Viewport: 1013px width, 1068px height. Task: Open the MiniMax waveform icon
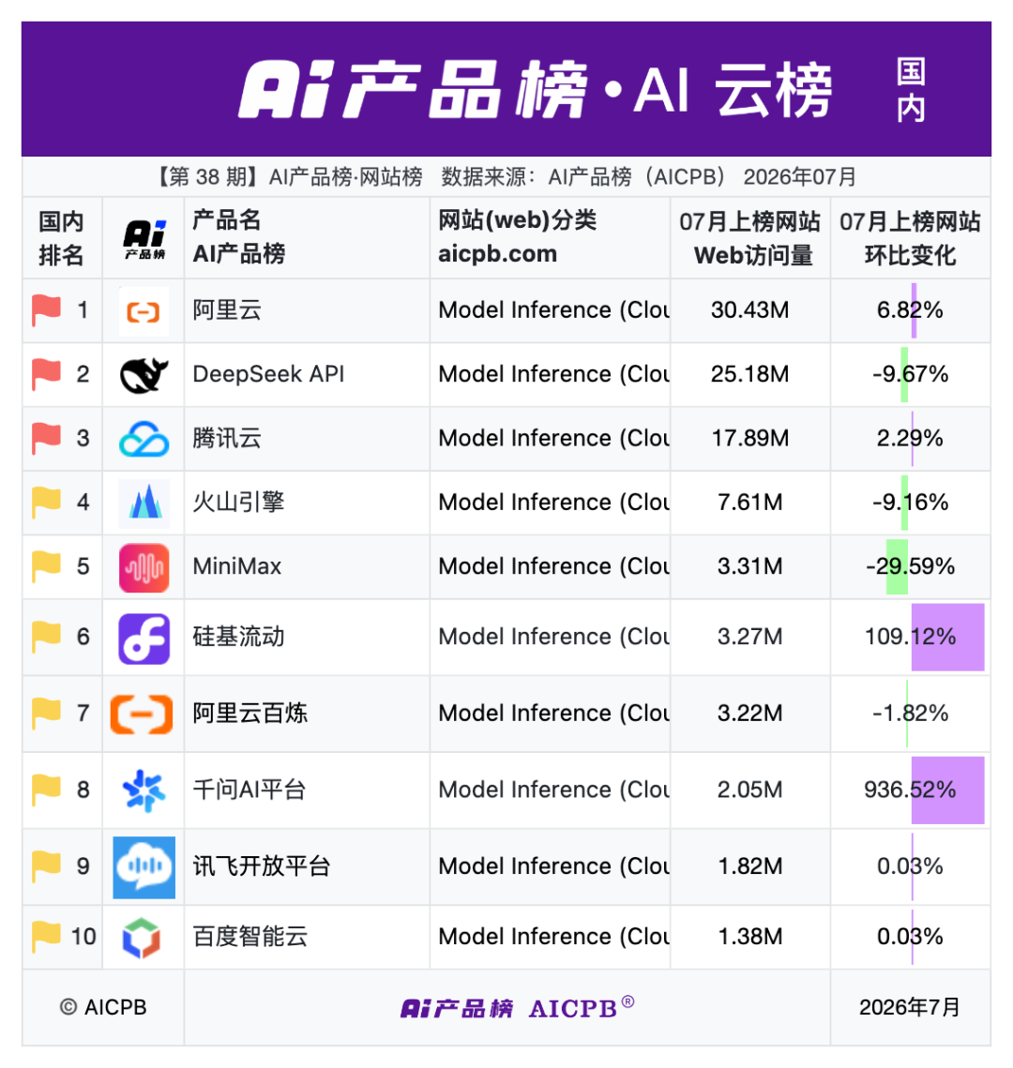click(144, 567)
